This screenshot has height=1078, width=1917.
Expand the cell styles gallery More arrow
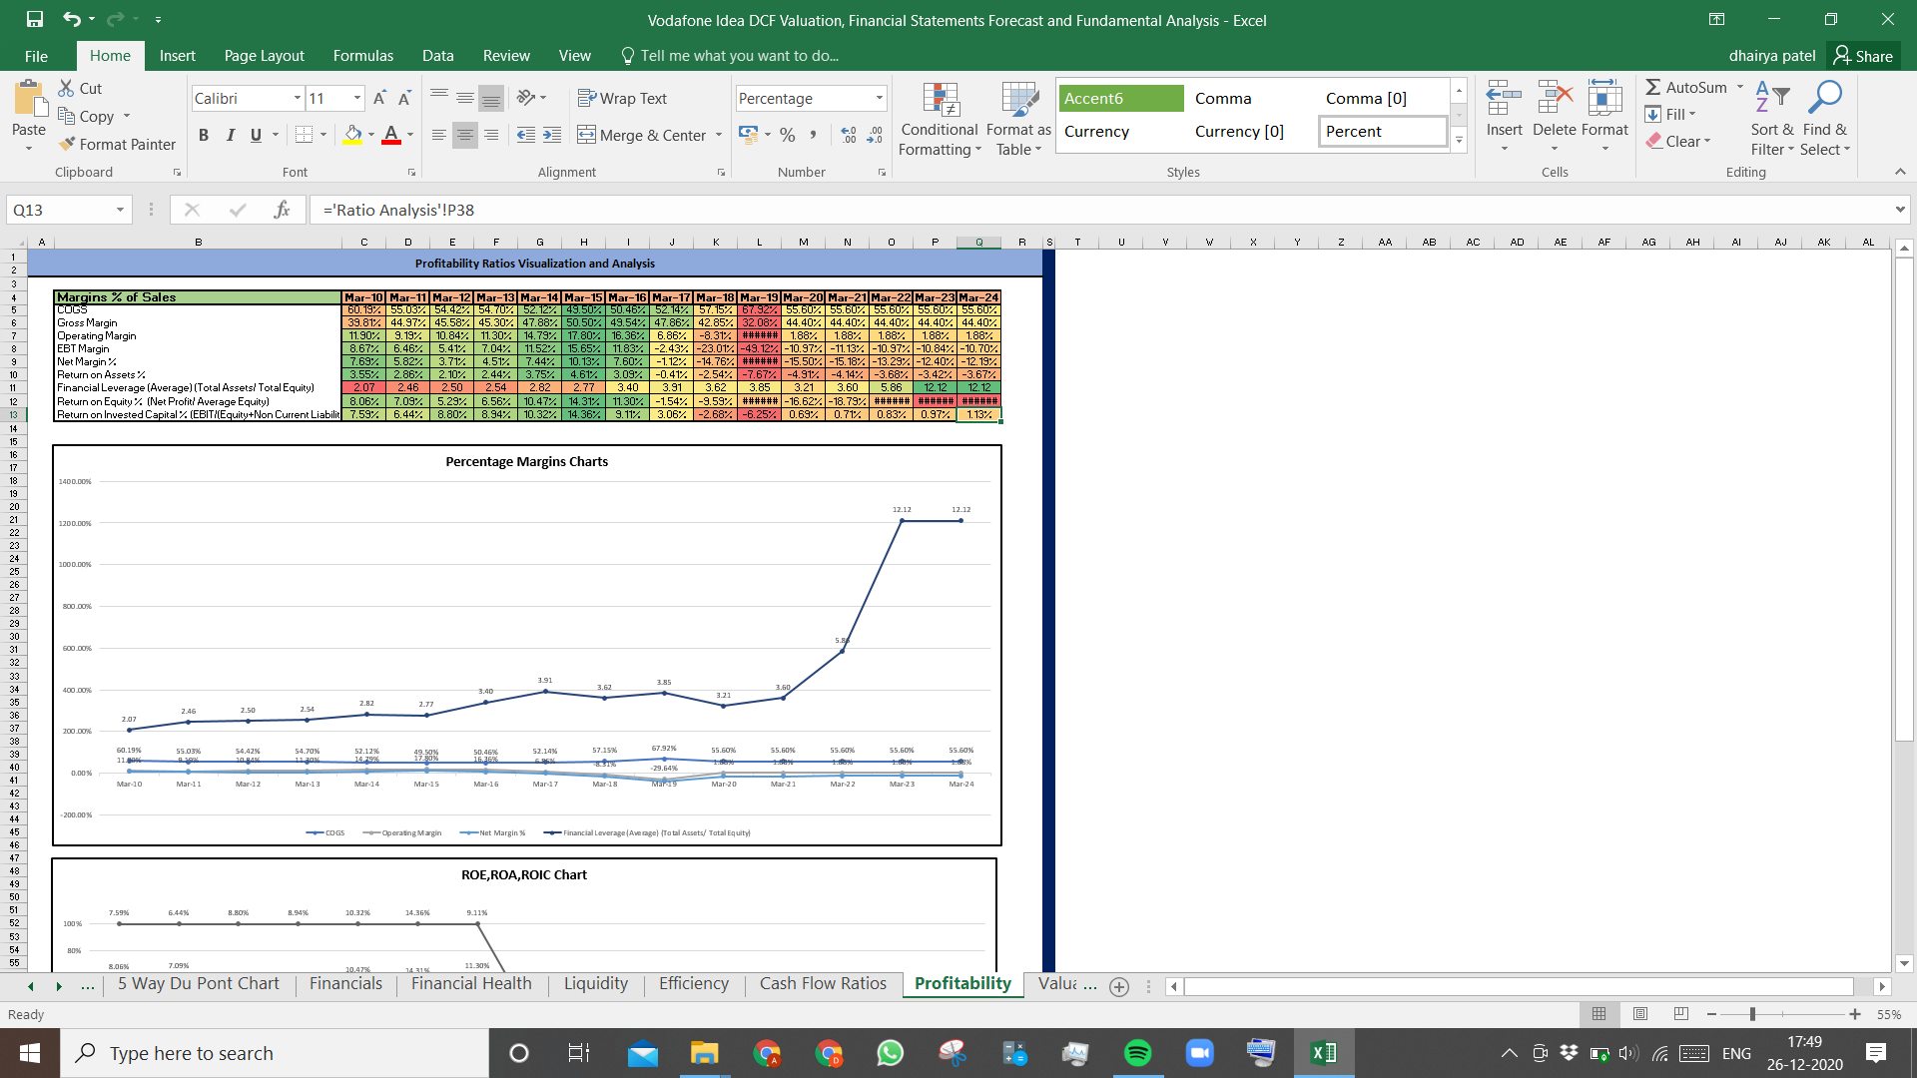click(x=1459, y=140)
